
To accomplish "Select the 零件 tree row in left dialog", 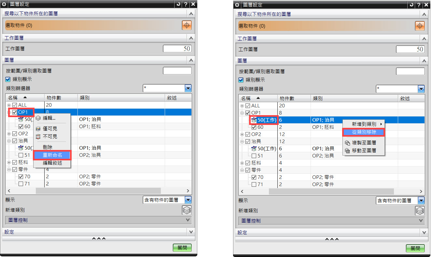I will 98,169.
